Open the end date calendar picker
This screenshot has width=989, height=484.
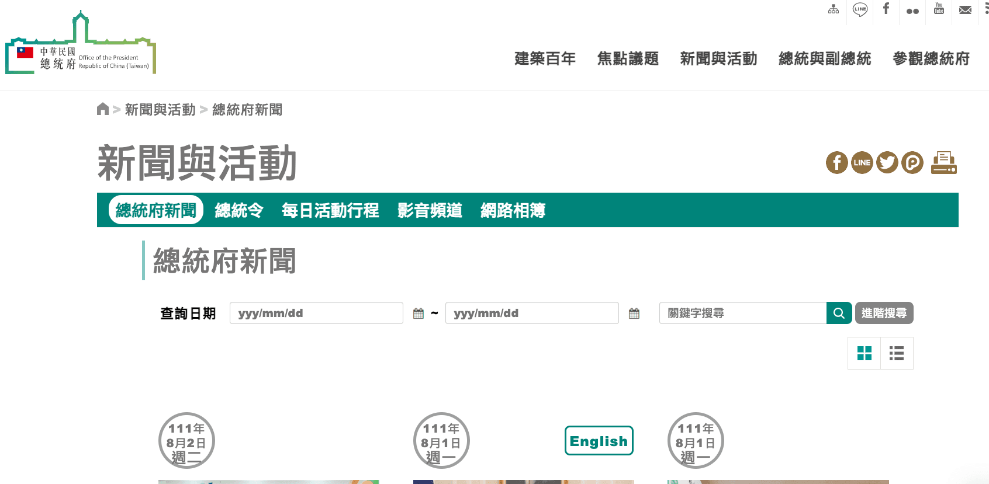click(x=634, y=314)
